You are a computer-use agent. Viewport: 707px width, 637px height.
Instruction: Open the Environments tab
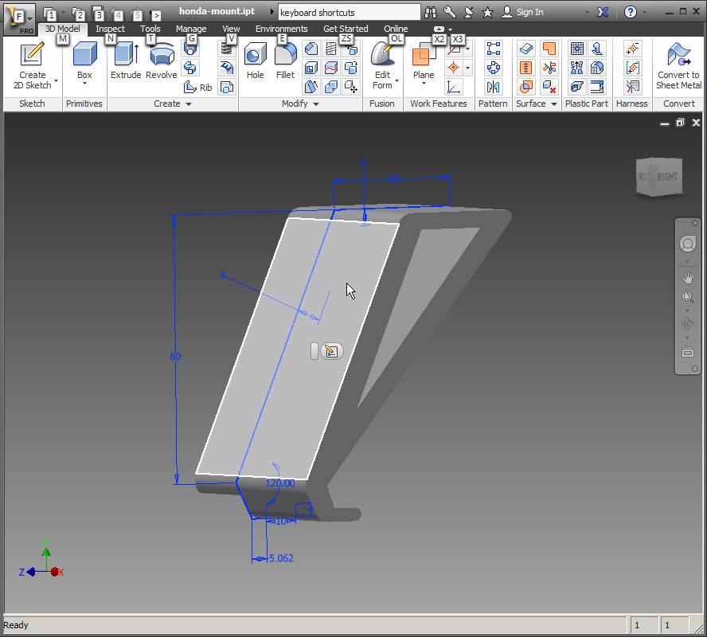[x=281, y=29]
